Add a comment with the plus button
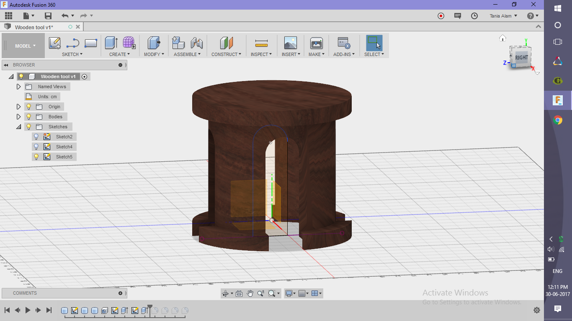This screenshot has height=321, width=572. (x=121, y=293)
